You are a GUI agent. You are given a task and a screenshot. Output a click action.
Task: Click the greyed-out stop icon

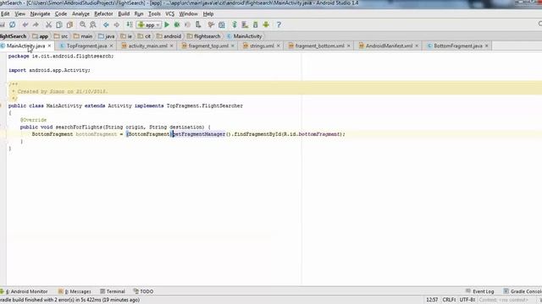(x=187, y=24)
